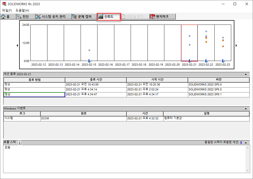Click the 버전 column header
This screenshot has width=253, height=179.
(219, 80)
